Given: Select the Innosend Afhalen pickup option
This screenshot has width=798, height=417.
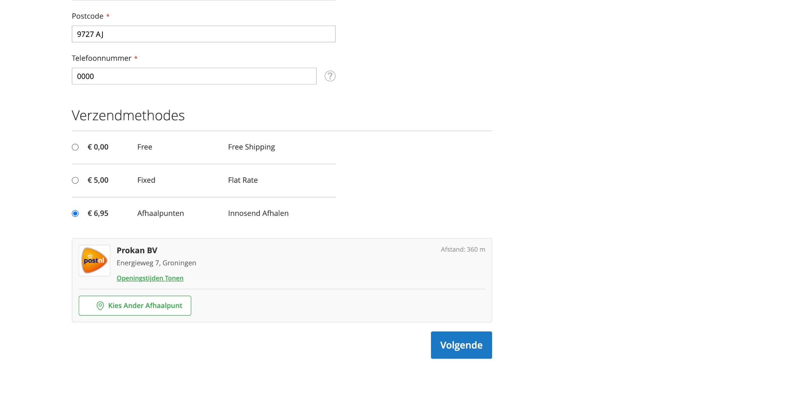Looking at the screenshot, I should pos(75,213).
